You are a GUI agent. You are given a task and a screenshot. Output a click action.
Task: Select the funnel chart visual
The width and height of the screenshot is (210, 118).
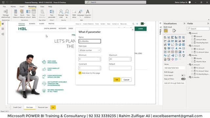coord(169,45)
